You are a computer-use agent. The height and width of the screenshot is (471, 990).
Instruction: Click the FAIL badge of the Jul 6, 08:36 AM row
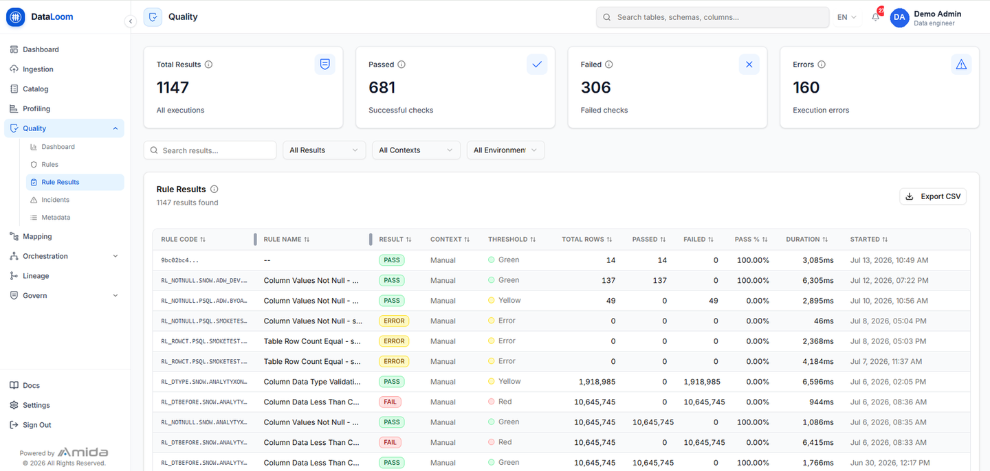point(390,402)
